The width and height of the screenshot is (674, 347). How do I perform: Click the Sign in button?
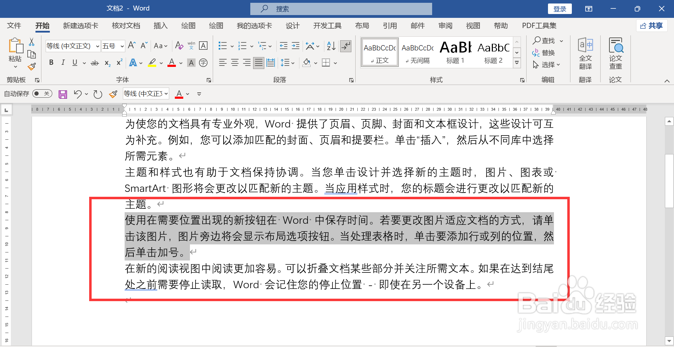click(560, 9)
